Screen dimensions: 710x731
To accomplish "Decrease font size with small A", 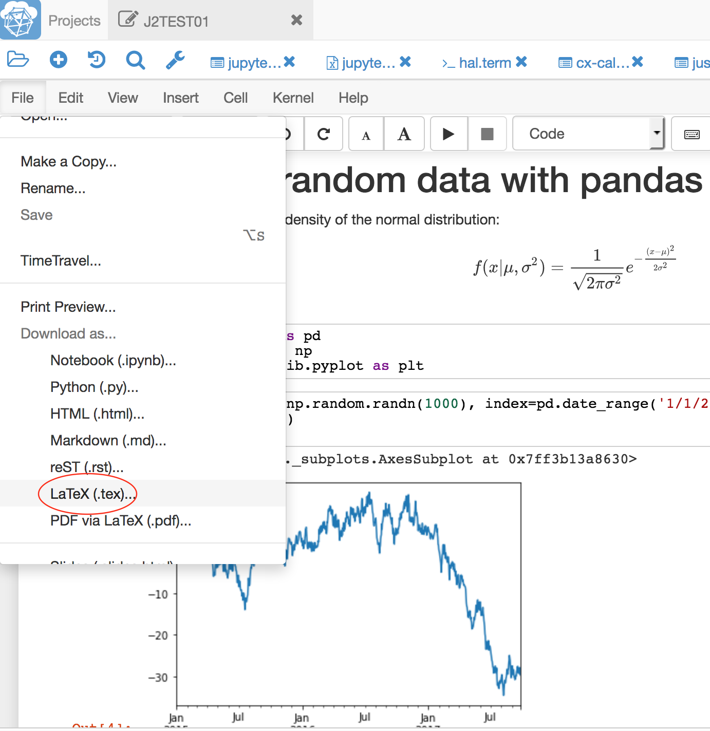I will coord(366,135).
